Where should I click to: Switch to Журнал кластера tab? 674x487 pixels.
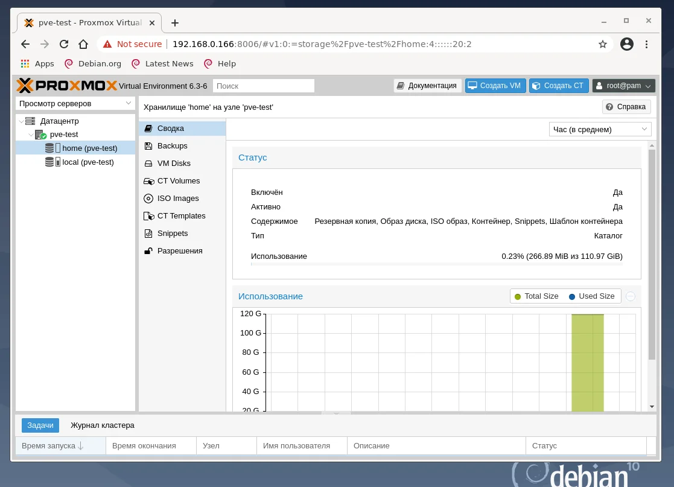tap(103, 425)
